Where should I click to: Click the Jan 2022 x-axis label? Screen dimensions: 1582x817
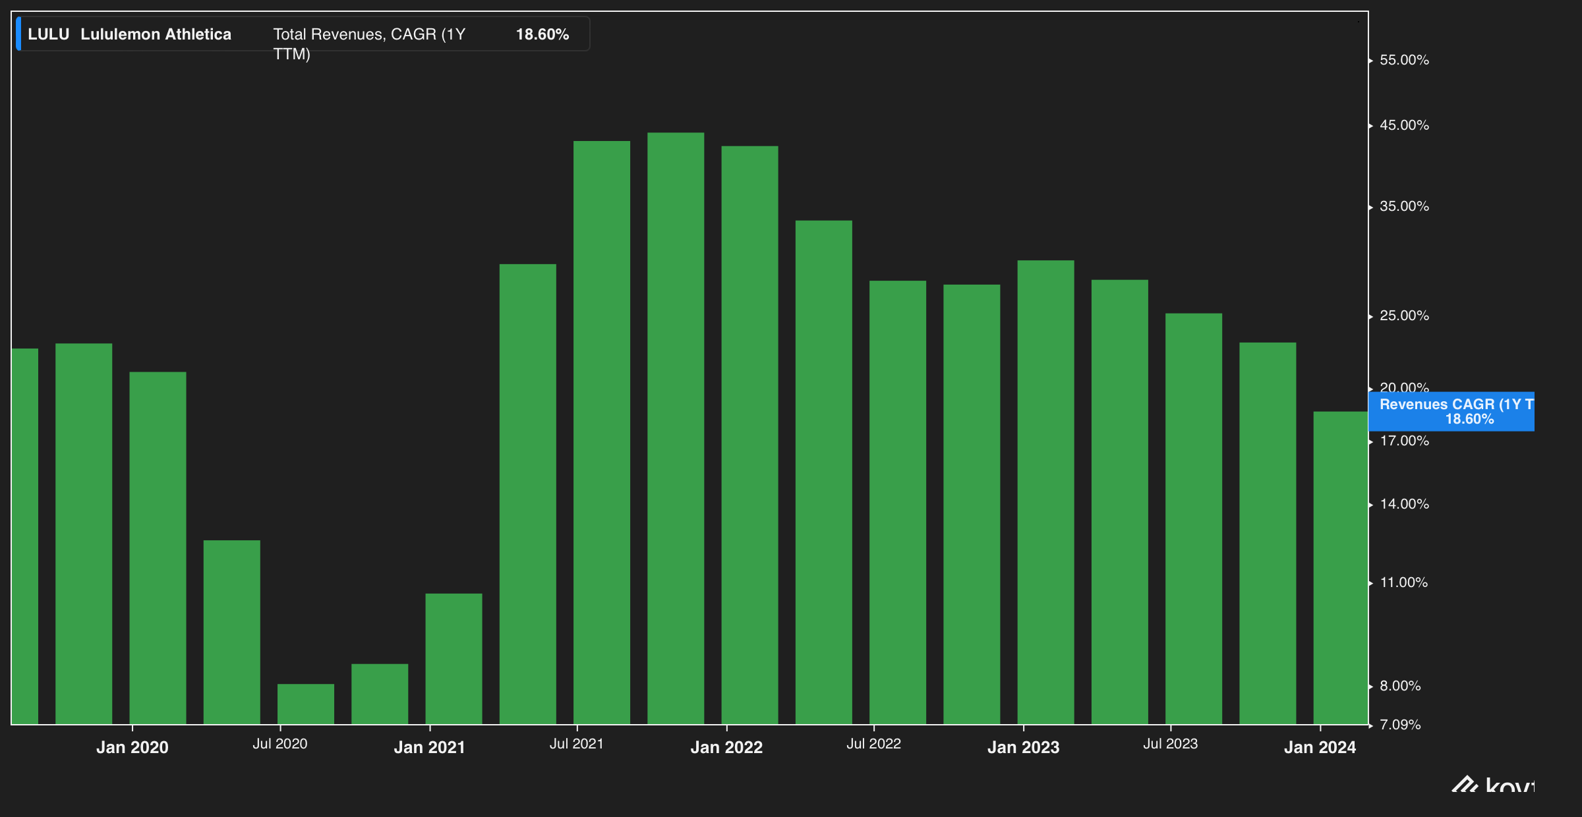click(x=726, y=747)
